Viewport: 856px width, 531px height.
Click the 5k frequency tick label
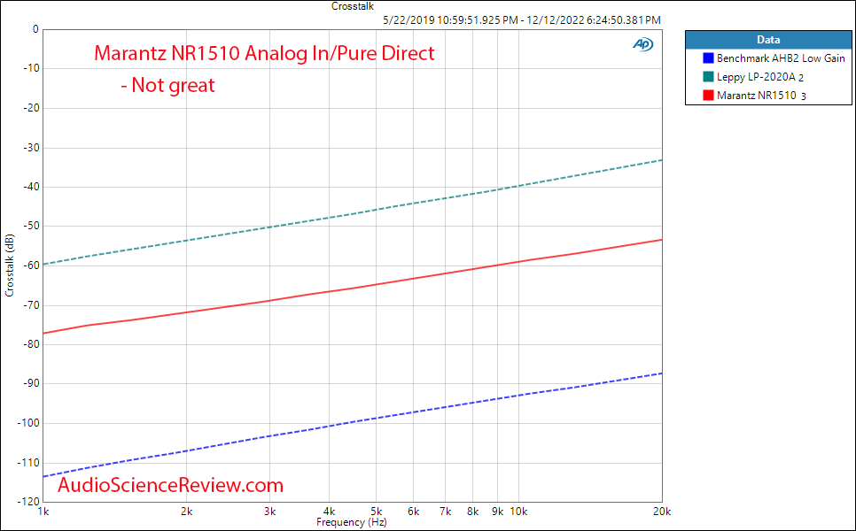pos(376,512)
